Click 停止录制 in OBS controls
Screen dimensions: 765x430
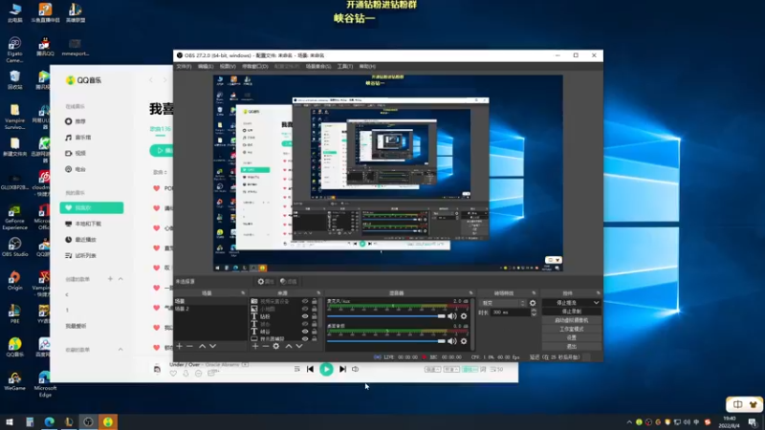(571, 312)
